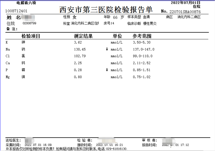Viewport: 215px width, 151px height.
Task: Select the bed number 床号14
Action: 109,23
